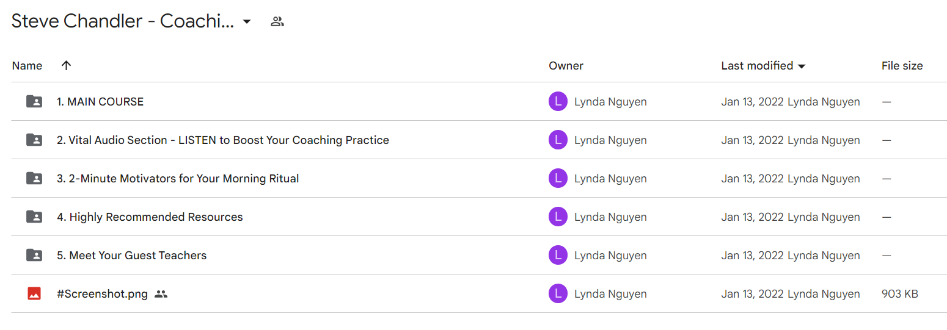Screen dimensions: 947x330
Task: Select the #Screenshot.png file name
Action: [102, 294]
